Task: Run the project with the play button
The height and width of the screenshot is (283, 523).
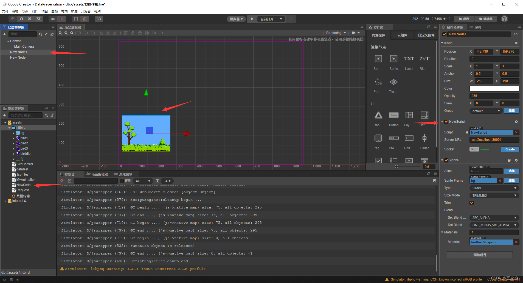Action: point(252,19)
